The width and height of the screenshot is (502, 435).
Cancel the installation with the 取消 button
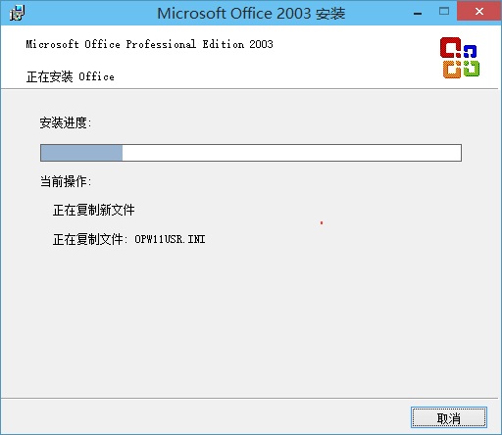pos(449,417)
